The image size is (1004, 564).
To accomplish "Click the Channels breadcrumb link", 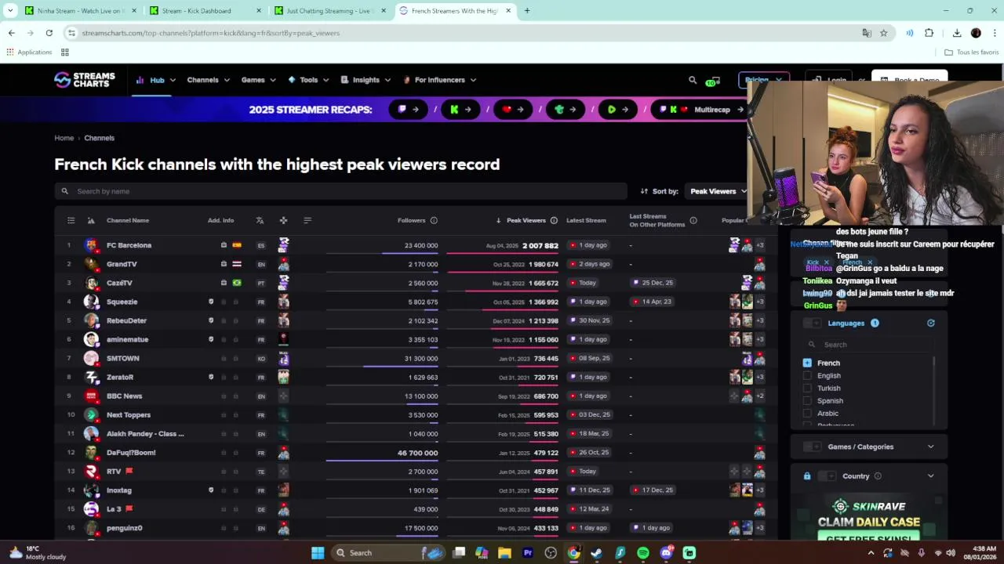I will tap(99, 138).
